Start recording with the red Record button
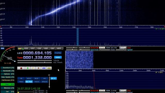 point(21,68)
